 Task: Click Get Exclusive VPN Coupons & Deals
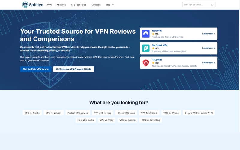tap(73, 69)
